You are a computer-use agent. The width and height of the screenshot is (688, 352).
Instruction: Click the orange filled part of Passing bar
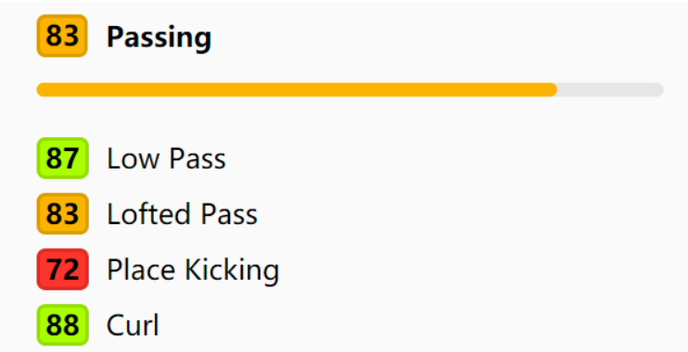click(x=297, y=90)
